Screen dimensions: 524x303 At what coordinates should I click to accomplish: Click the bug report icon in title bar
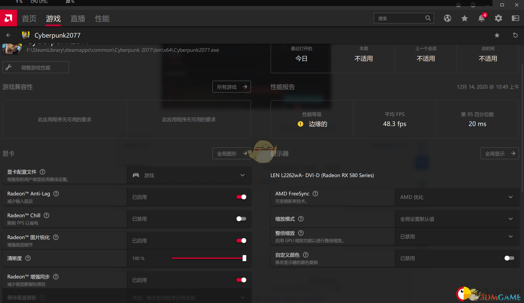coord(458,5)
